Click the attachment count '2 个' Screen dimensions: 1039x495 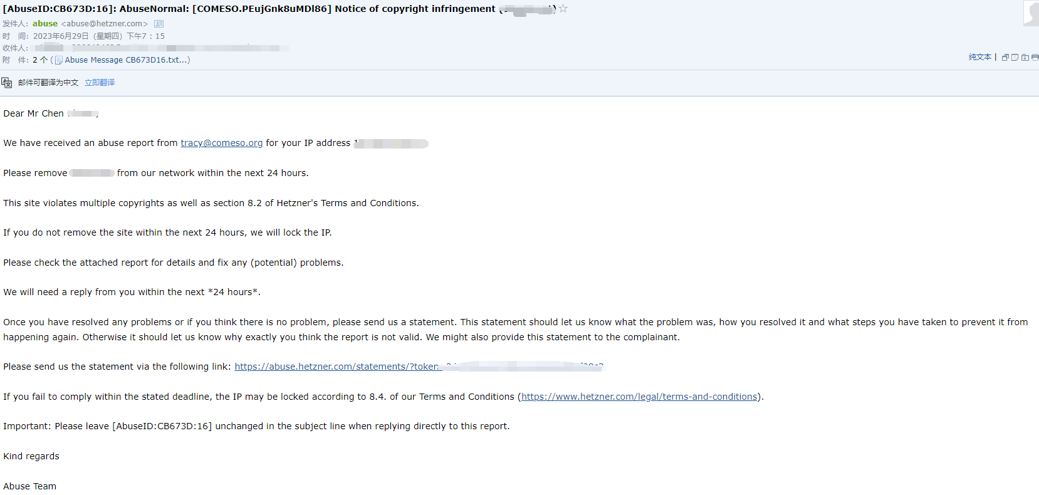[x=40, y=60]
